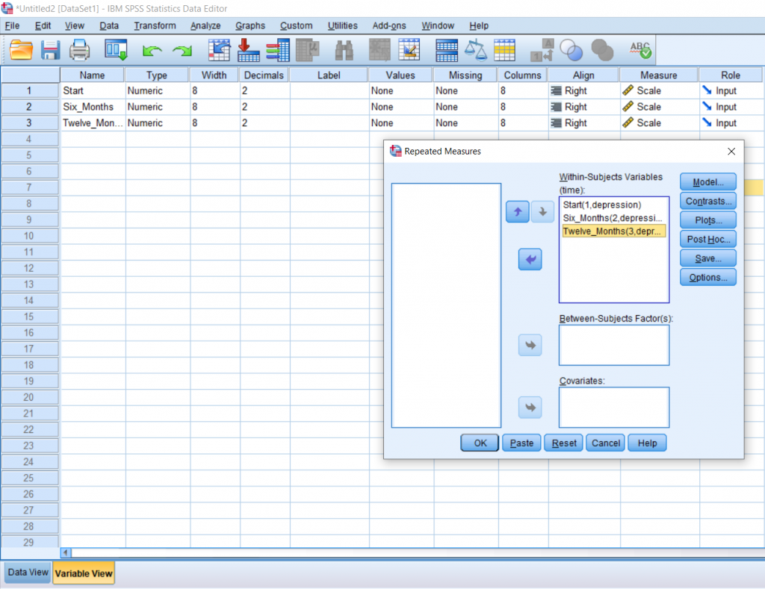This screenshot has height=589, width=765.
Task: Save this document via the toolbar icon
Action: tap(49, 49)
